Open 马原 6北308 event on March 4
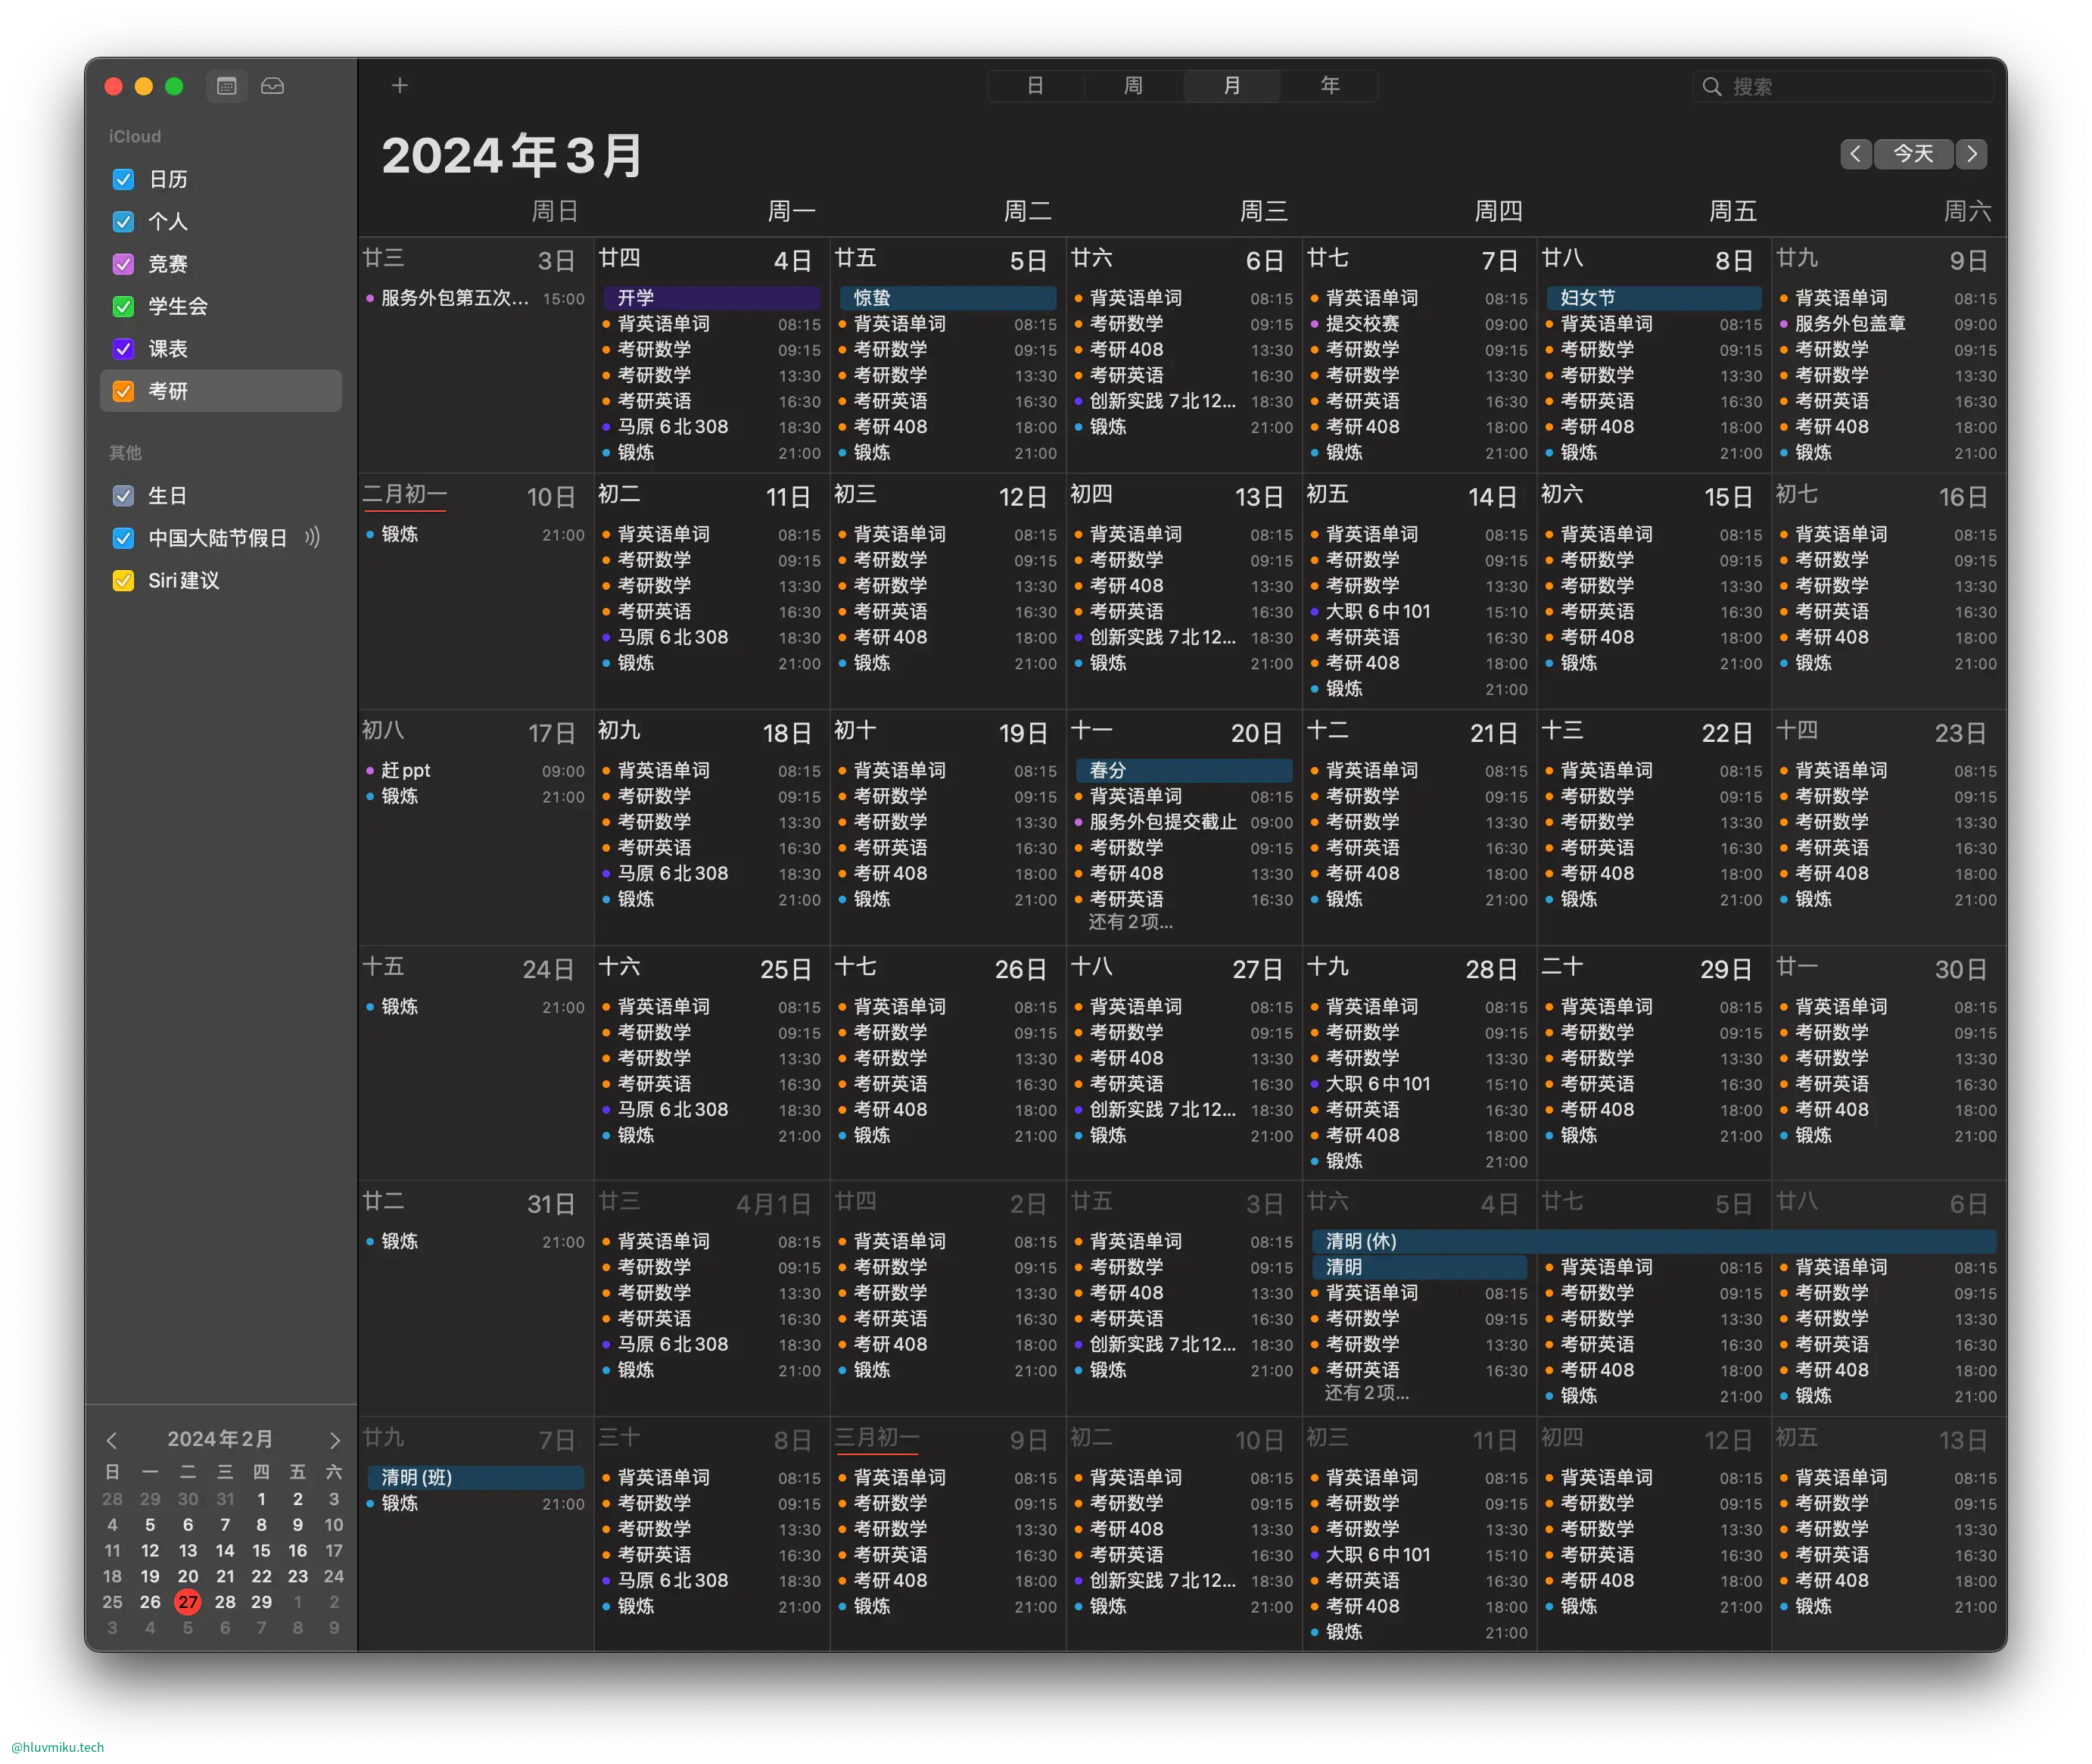The height and width of the screenshot is (1764, 2092). (711, 427)
